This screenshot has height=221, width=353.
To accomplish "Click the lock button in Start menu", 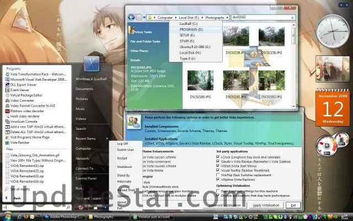I will 95,208.
